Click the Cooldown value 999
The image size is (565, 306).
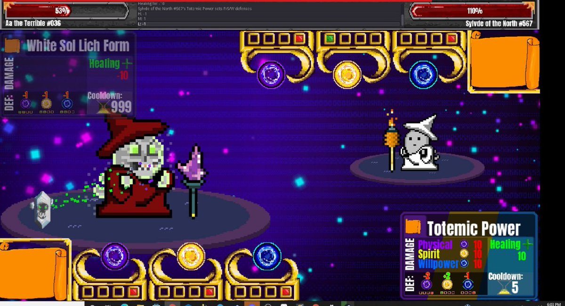point(121,107)
